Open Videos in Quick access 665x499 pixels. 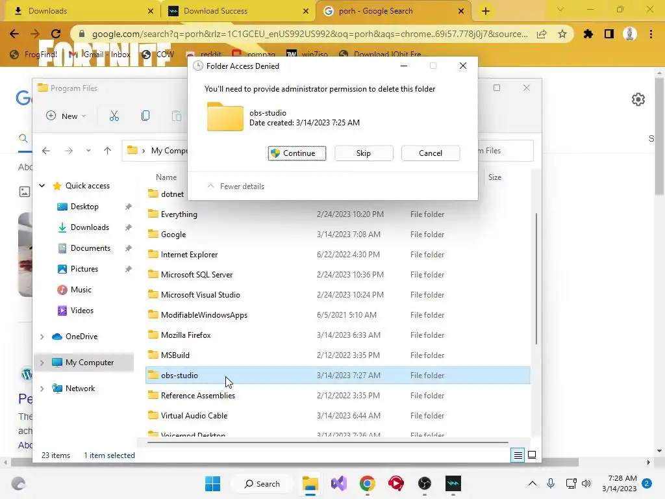click(82, 311)
